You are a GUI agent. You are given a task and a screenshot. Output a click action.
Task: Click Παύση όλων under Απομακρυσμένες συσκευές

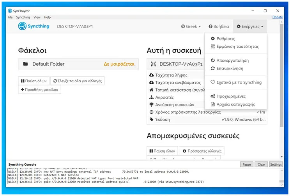point(162,151)
